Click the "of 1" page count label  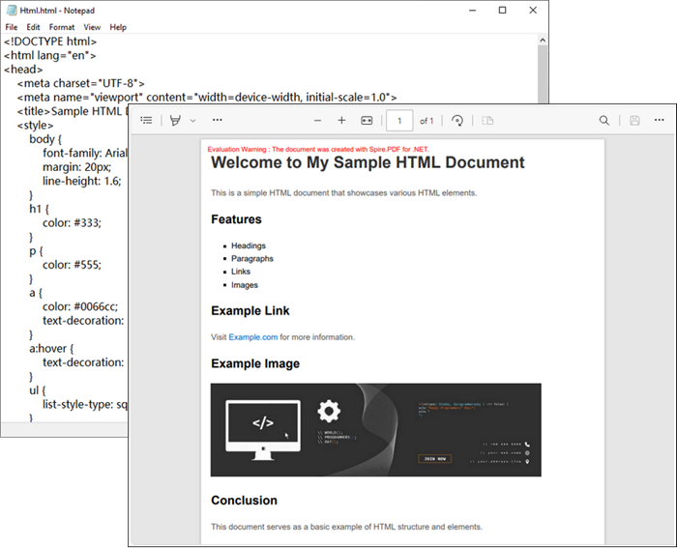(x=427, y=121)
